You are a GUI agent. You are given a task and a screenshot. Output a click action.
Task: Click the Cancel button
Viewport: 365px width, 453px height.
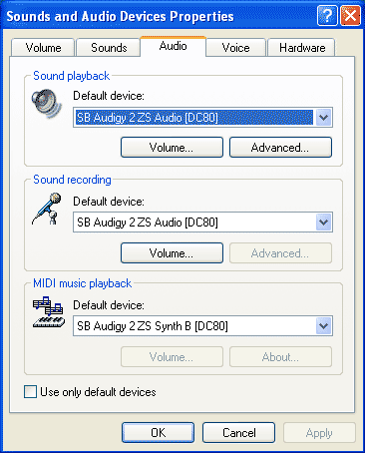[x=238, y=432]
